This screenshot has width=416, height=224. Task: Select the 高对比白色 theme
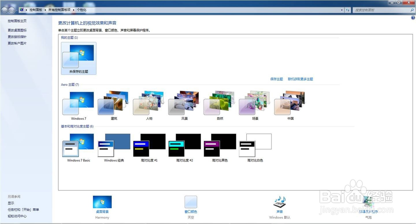click(x=255, y=147)
